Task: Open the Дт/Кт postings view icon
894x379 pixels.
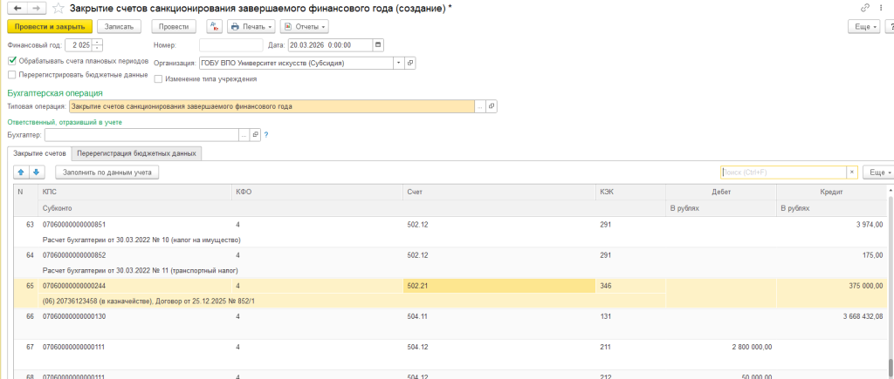Action: click(213, 27)
